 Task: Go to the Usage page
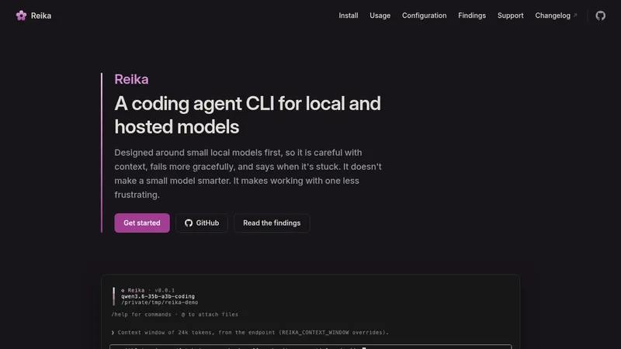[x=380, y=16]
